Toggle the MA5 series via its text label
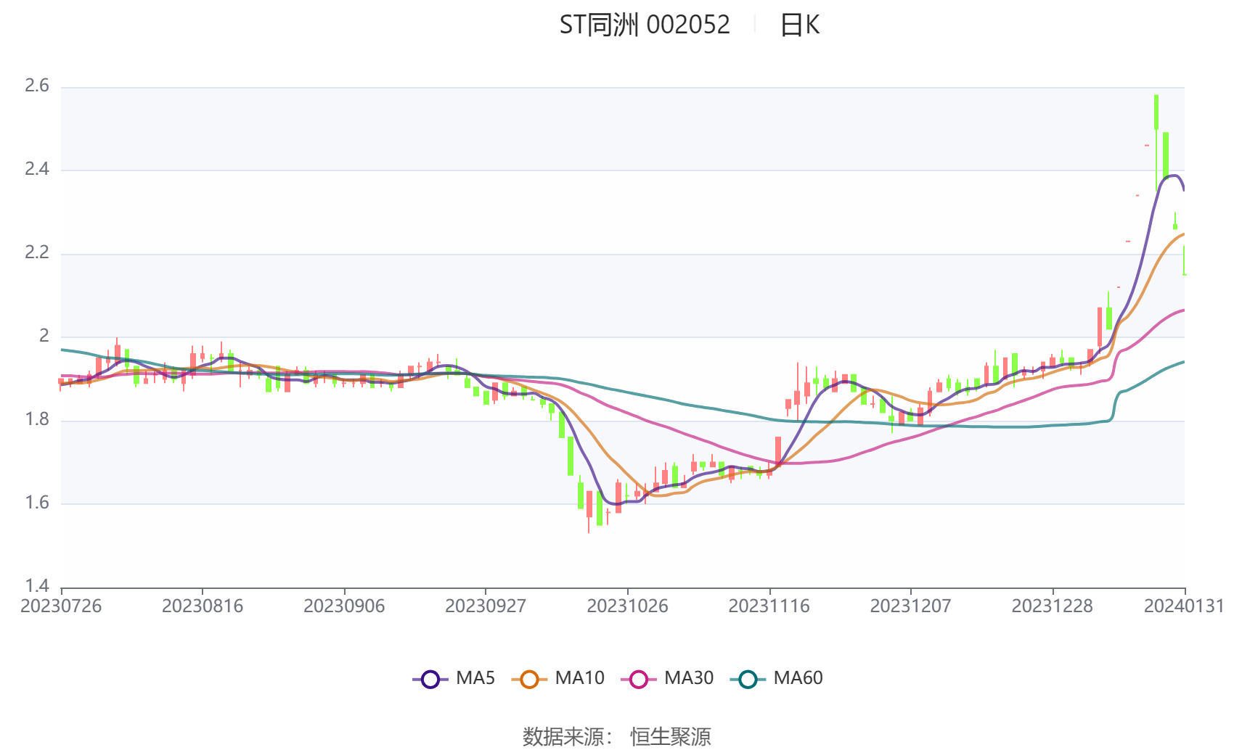 475,678
